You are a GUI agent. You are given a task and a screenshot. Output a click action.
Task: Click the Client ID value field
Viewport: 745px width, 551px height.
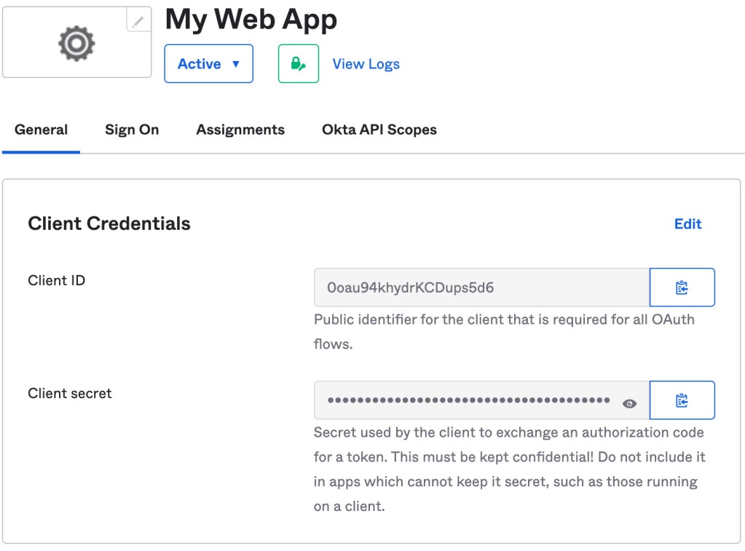[x=481, y=288]
